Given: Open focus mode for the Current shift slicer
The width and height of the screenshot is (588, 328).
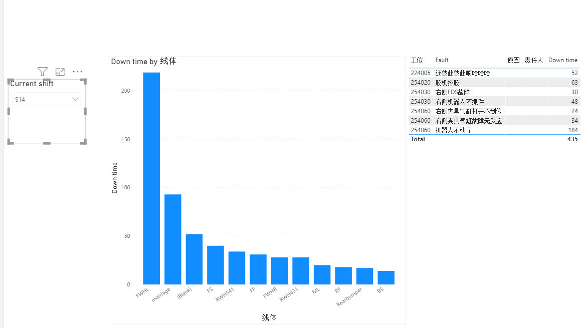Looking at the screenshot, I should pos(60,72).
